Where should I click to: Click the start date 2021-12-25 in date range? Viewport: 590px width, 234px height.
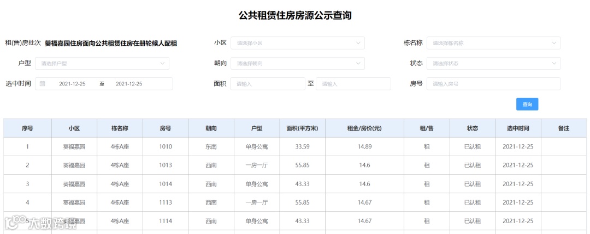72,84
